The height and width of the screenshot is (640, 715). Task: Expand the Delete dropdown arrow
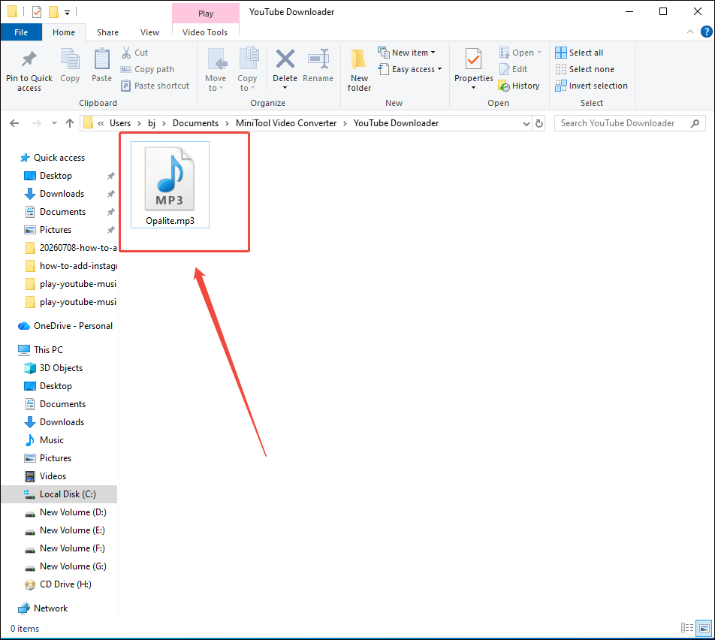(285, 88)
